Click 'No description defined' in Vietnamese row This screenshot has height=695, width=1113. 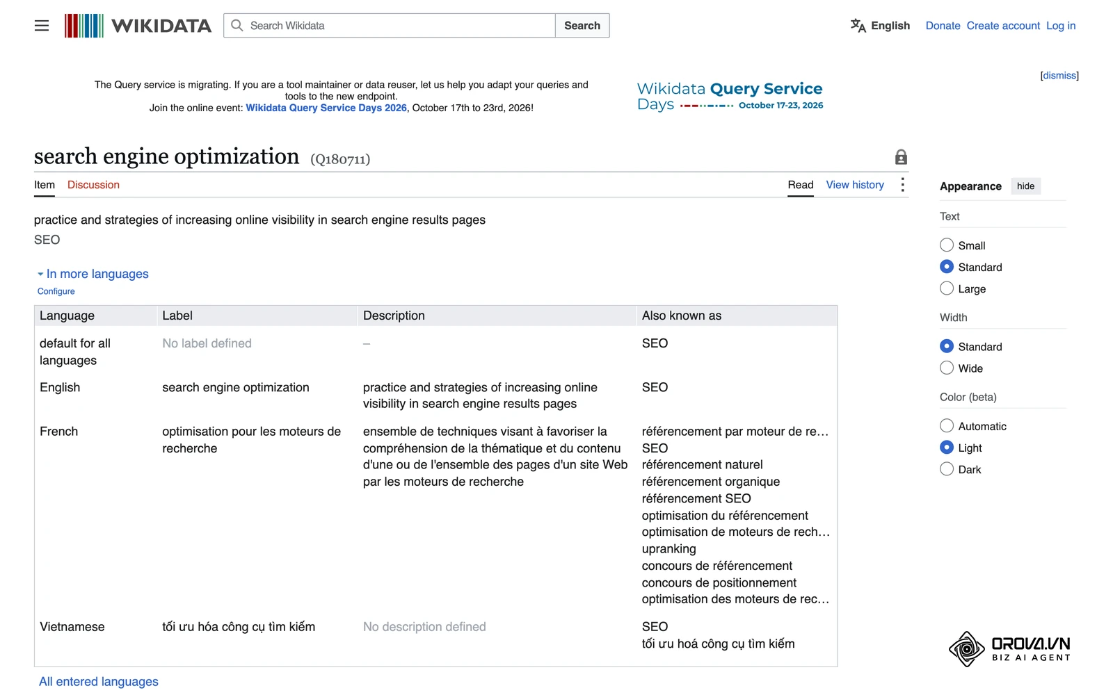pyautogui.click(x=424, y=627)
